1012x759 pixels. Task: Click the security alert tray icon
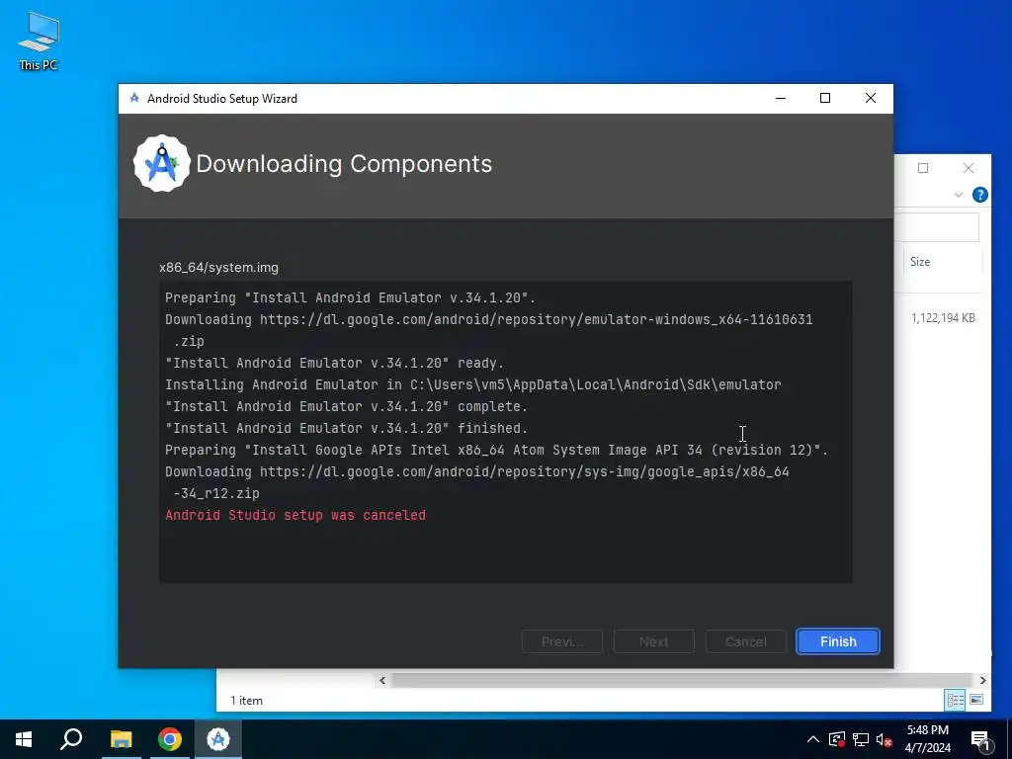837,739
